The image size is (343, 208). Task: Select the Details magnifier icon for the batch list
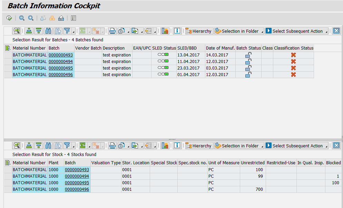pos(17,31)
